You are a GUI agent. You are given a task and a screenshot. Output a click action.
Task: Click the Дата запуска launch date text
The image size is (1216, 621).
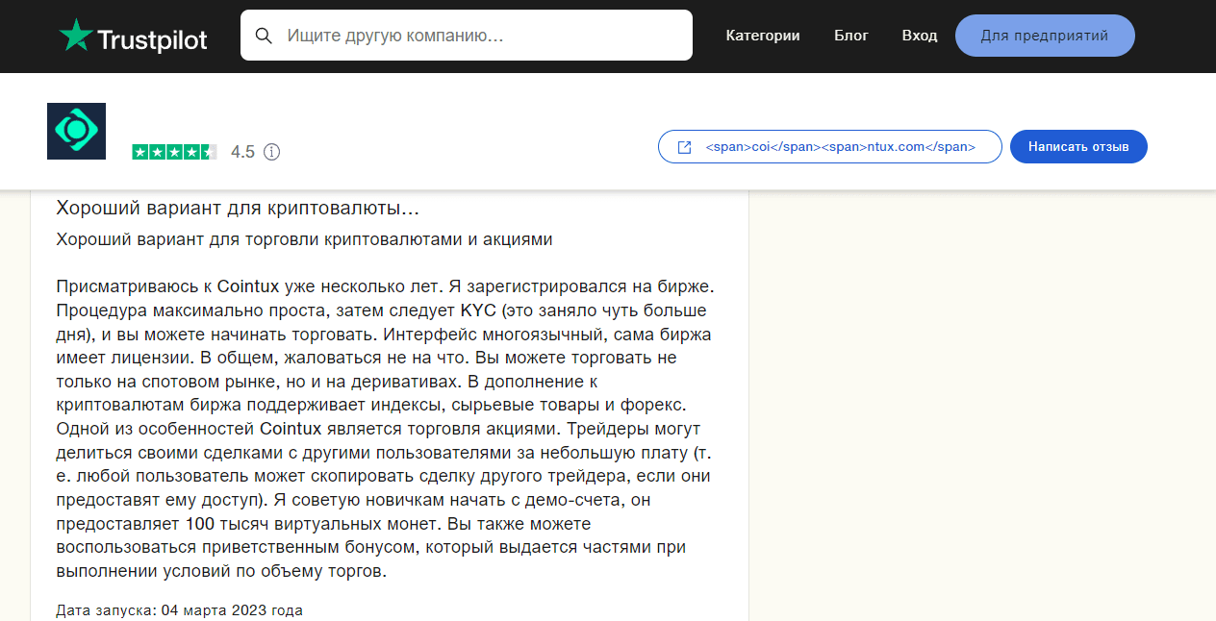click(x=179, y=609)
